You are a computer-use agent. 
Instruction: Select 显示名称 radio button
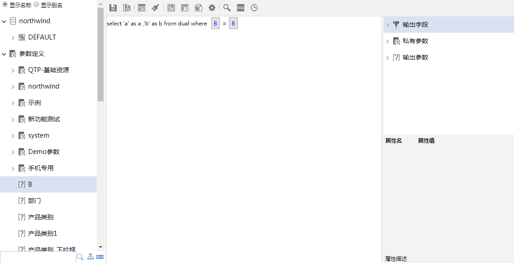click(5, 4)
